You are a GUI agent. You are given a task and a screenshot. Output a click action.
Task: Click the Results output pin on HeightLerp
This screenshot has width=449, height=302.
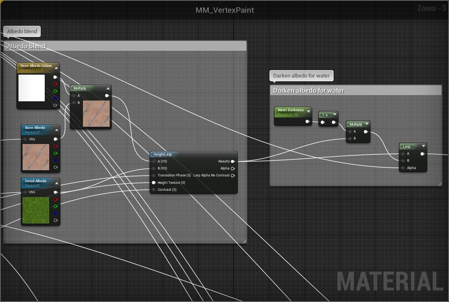(x=233, y=161)
